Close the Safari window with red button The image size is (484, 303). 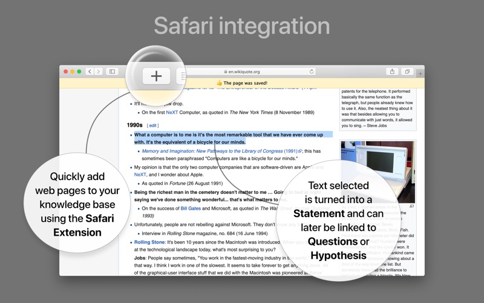click(66, 72)
